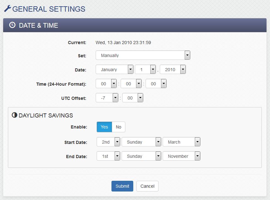Click the Submit button
270x200 pixels.
click(x=122, y=186)
